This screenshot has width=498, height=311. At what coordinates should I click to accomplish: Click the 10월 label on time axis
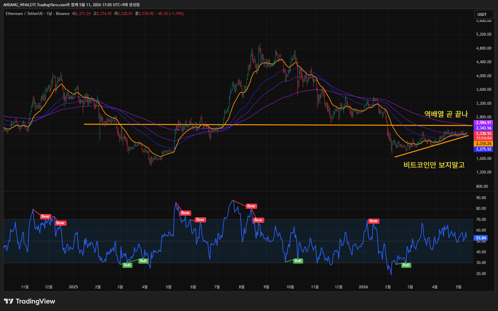[290, 287]
